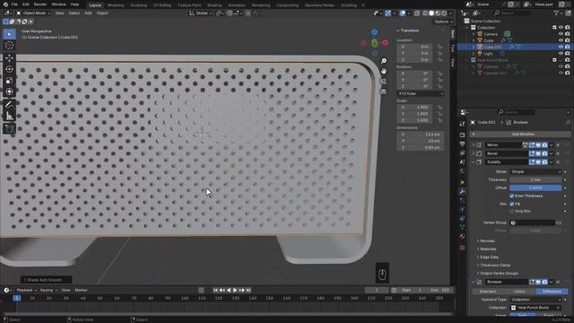The height and width of the screenshot is (323, 574).
Task: Select rendered viewport shading mode
Action: point(444,13)
